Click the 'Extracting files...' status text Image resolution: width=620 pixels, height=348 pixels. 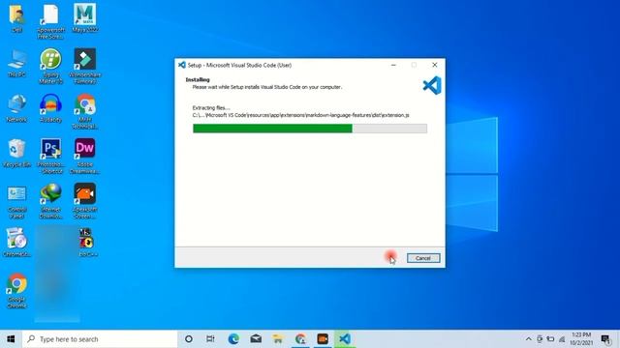click(211, 107)
